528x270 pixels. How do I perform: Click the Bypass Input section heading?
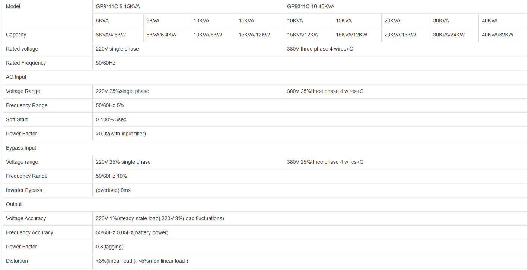click(x=21, y=148)
